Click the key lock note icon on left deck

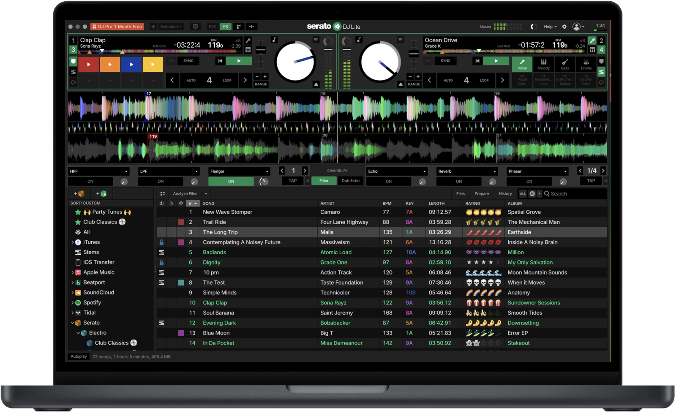(x=274, y=40)
